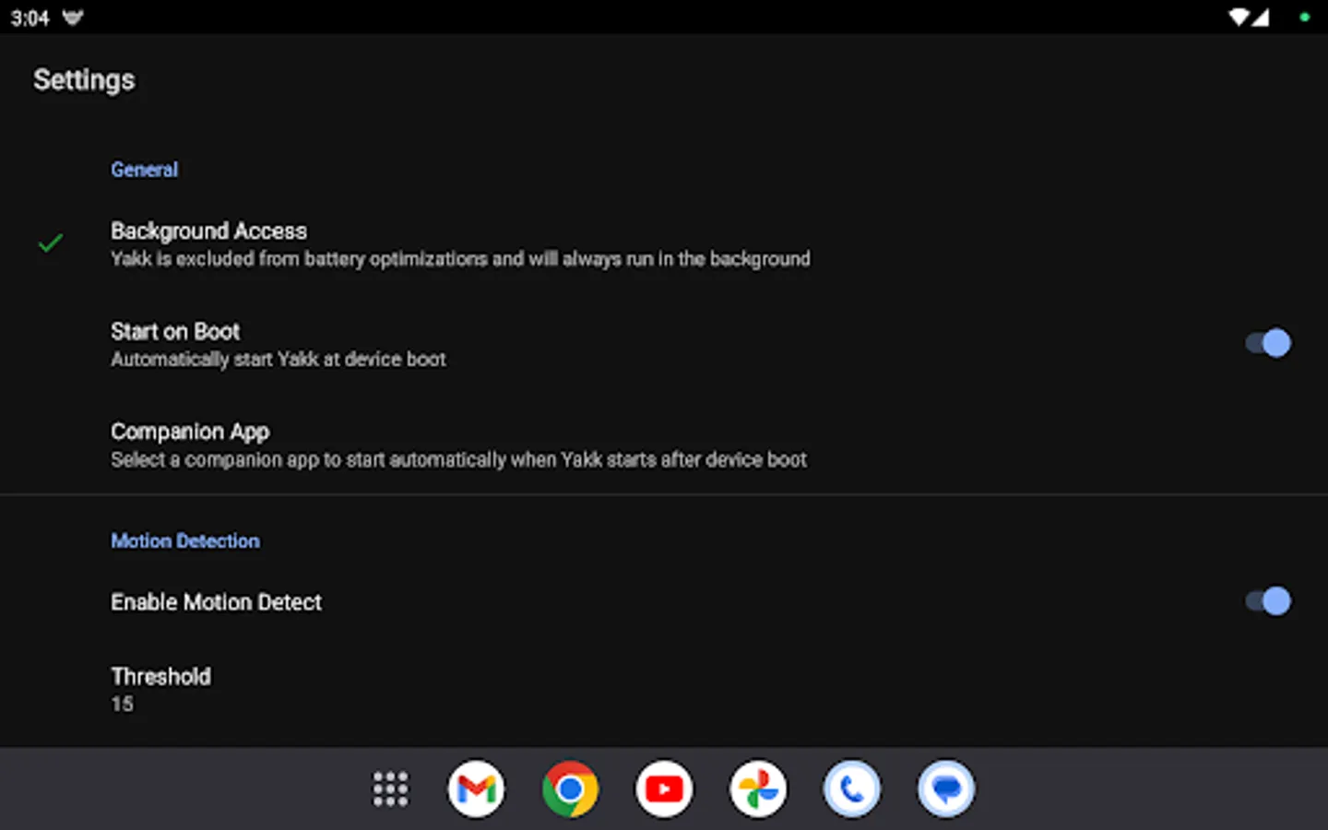Launch Chrome from the dock
The height and width of the screenshot is (830, 1328).
pos(570,788)
